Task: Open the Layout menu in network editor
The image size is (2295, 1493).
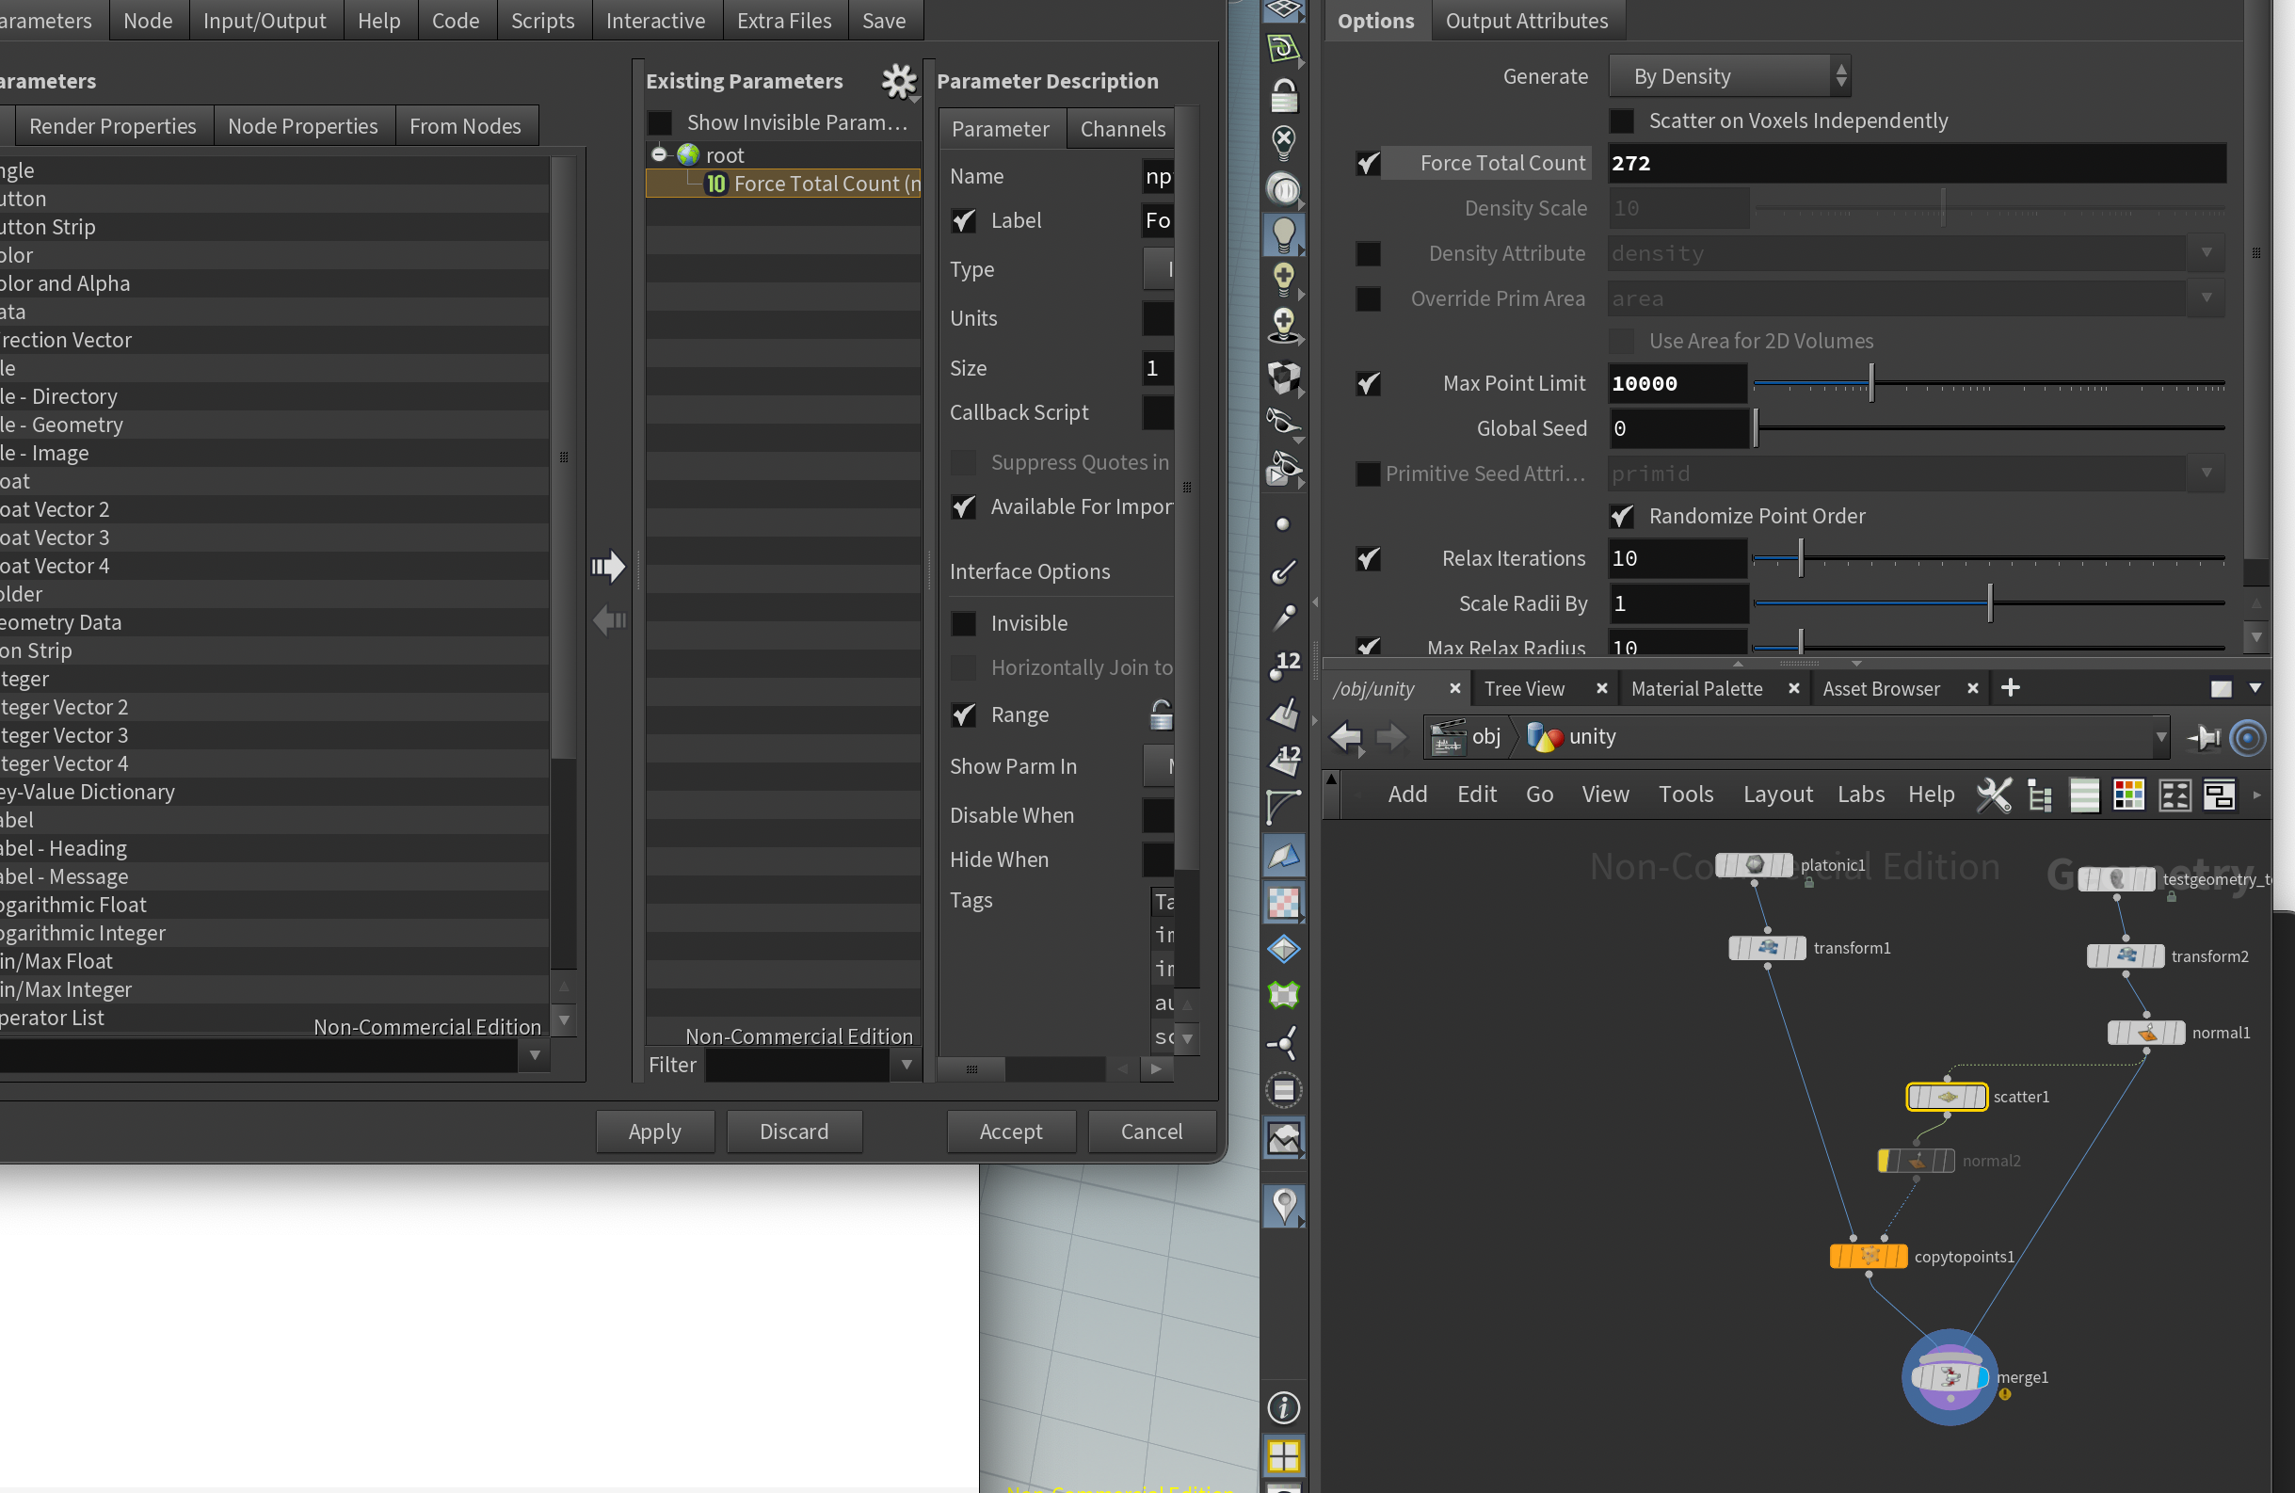Action: click(x=1777, y=794)
